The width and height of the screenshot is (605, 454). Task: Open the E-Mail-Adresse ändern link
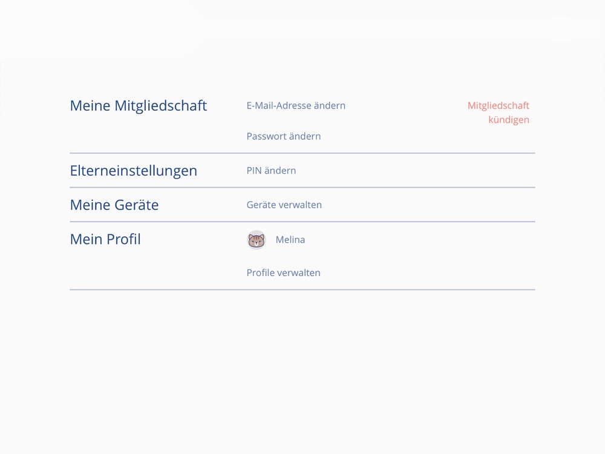tap(296, 105)
